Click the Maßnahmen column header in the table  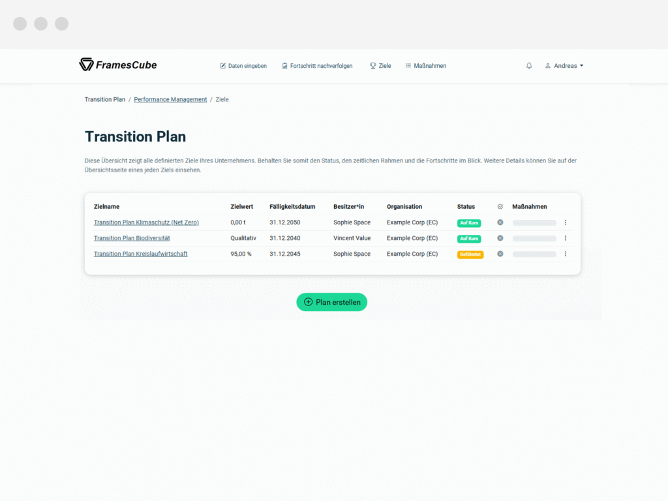(530, 207)
